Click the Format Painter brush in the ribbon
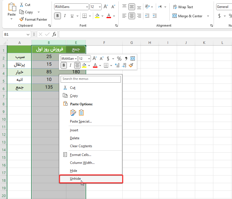This screenshot has width=232, height=199. [22, 19]
